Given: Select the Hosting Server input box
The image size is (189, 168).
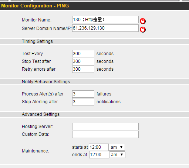Looking at the screenshot, I should (105, 127).
